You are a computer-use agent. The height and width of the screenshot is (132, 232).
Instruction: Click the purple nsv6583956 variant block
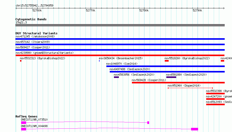(116, 77)
